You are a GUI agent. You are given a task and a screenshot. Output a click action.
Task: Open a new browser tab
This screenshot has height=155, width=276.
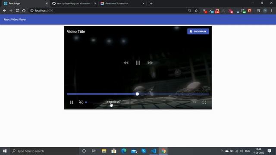click(151, 3)
